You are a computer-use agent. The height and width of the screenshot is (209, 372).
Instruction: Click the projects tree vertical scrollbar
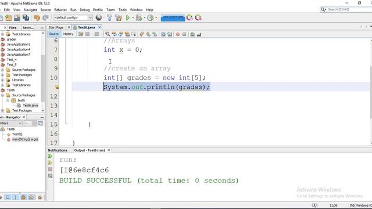tap(43, 78)
